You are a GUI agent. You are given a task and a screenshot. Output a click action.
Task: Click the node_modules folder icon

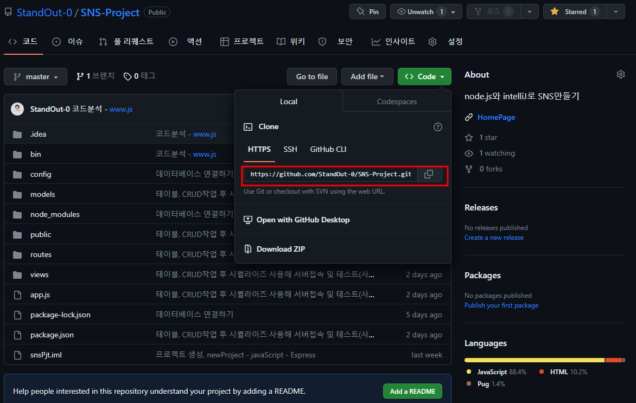(17, 214)
